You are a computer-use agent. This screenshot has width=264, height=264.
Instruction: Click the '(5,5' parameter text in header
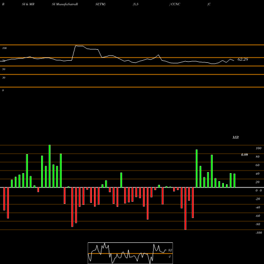(136, 4)
